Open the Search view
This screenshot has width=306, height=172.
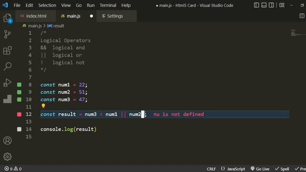click(8, 66)
